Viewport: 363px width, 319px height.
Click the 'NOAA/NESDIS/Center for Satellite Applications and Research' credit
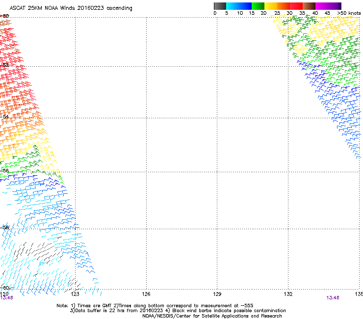coord(212,316)
